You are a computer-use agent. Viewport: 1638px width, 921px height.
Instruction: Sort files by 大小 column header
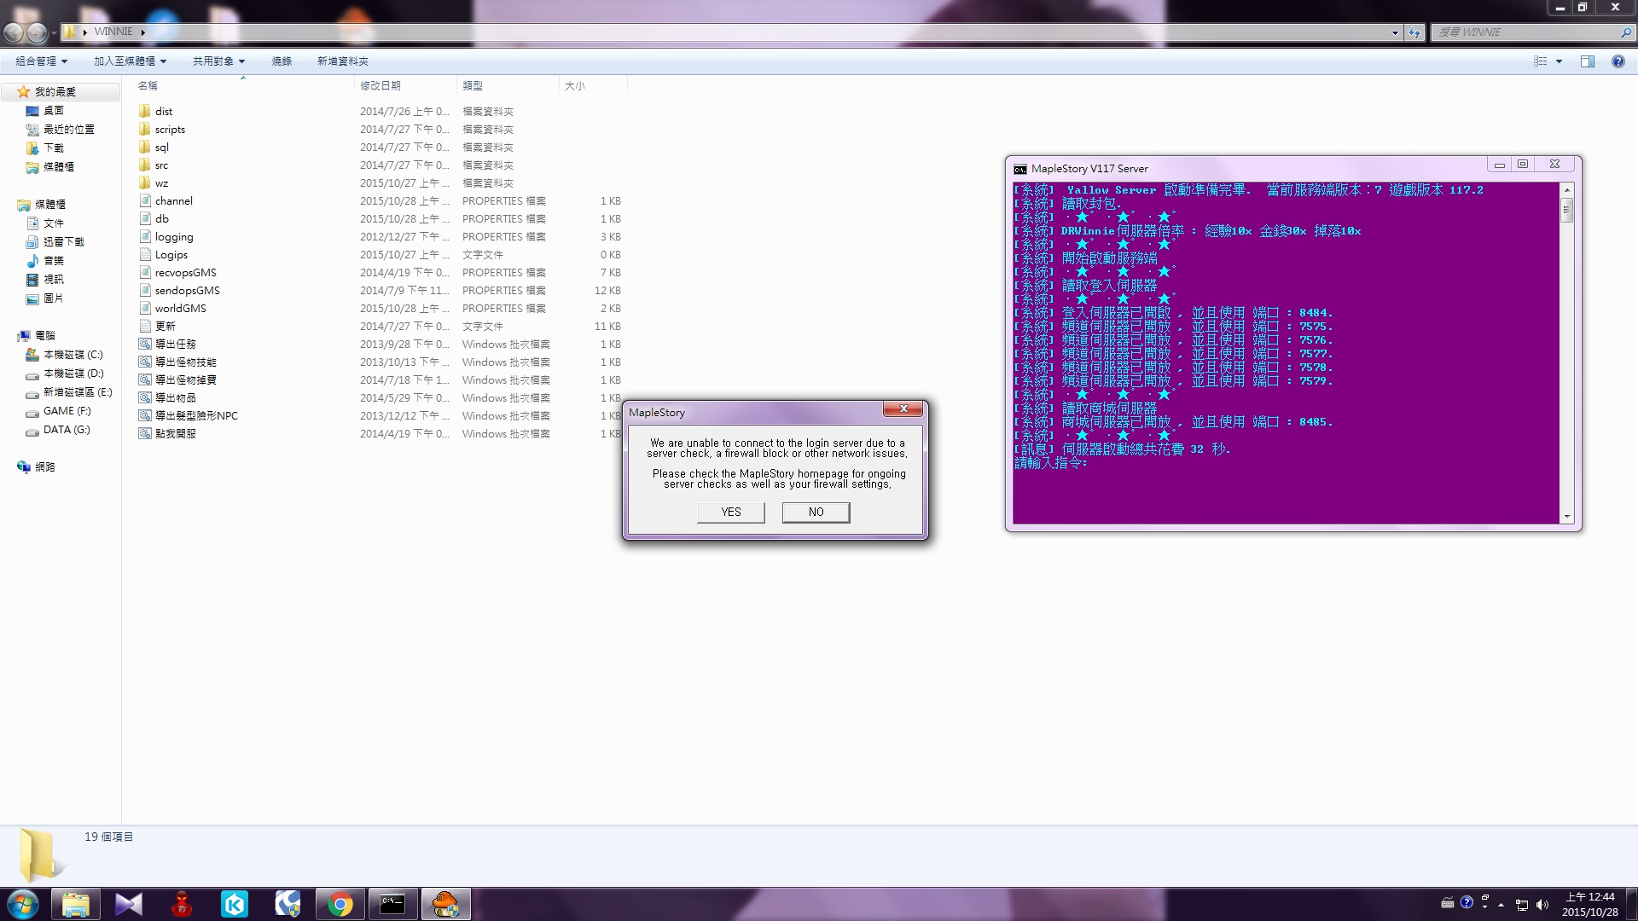tap(575, 86)
